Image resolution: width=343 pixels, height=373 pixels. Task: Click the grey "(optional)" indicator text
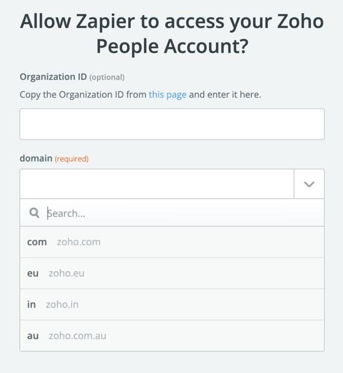pyautogui.click(x=107, y=78)
